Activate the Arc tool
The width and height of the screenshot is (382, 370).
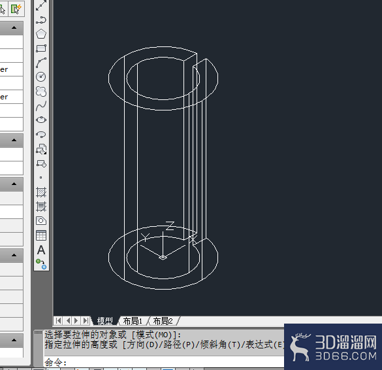click(41, 63)
